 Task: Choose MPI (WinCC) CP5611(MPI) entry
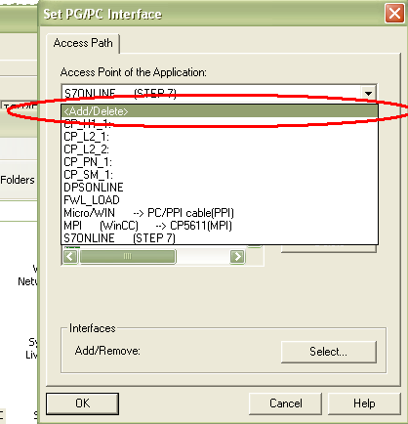point(220,226)
